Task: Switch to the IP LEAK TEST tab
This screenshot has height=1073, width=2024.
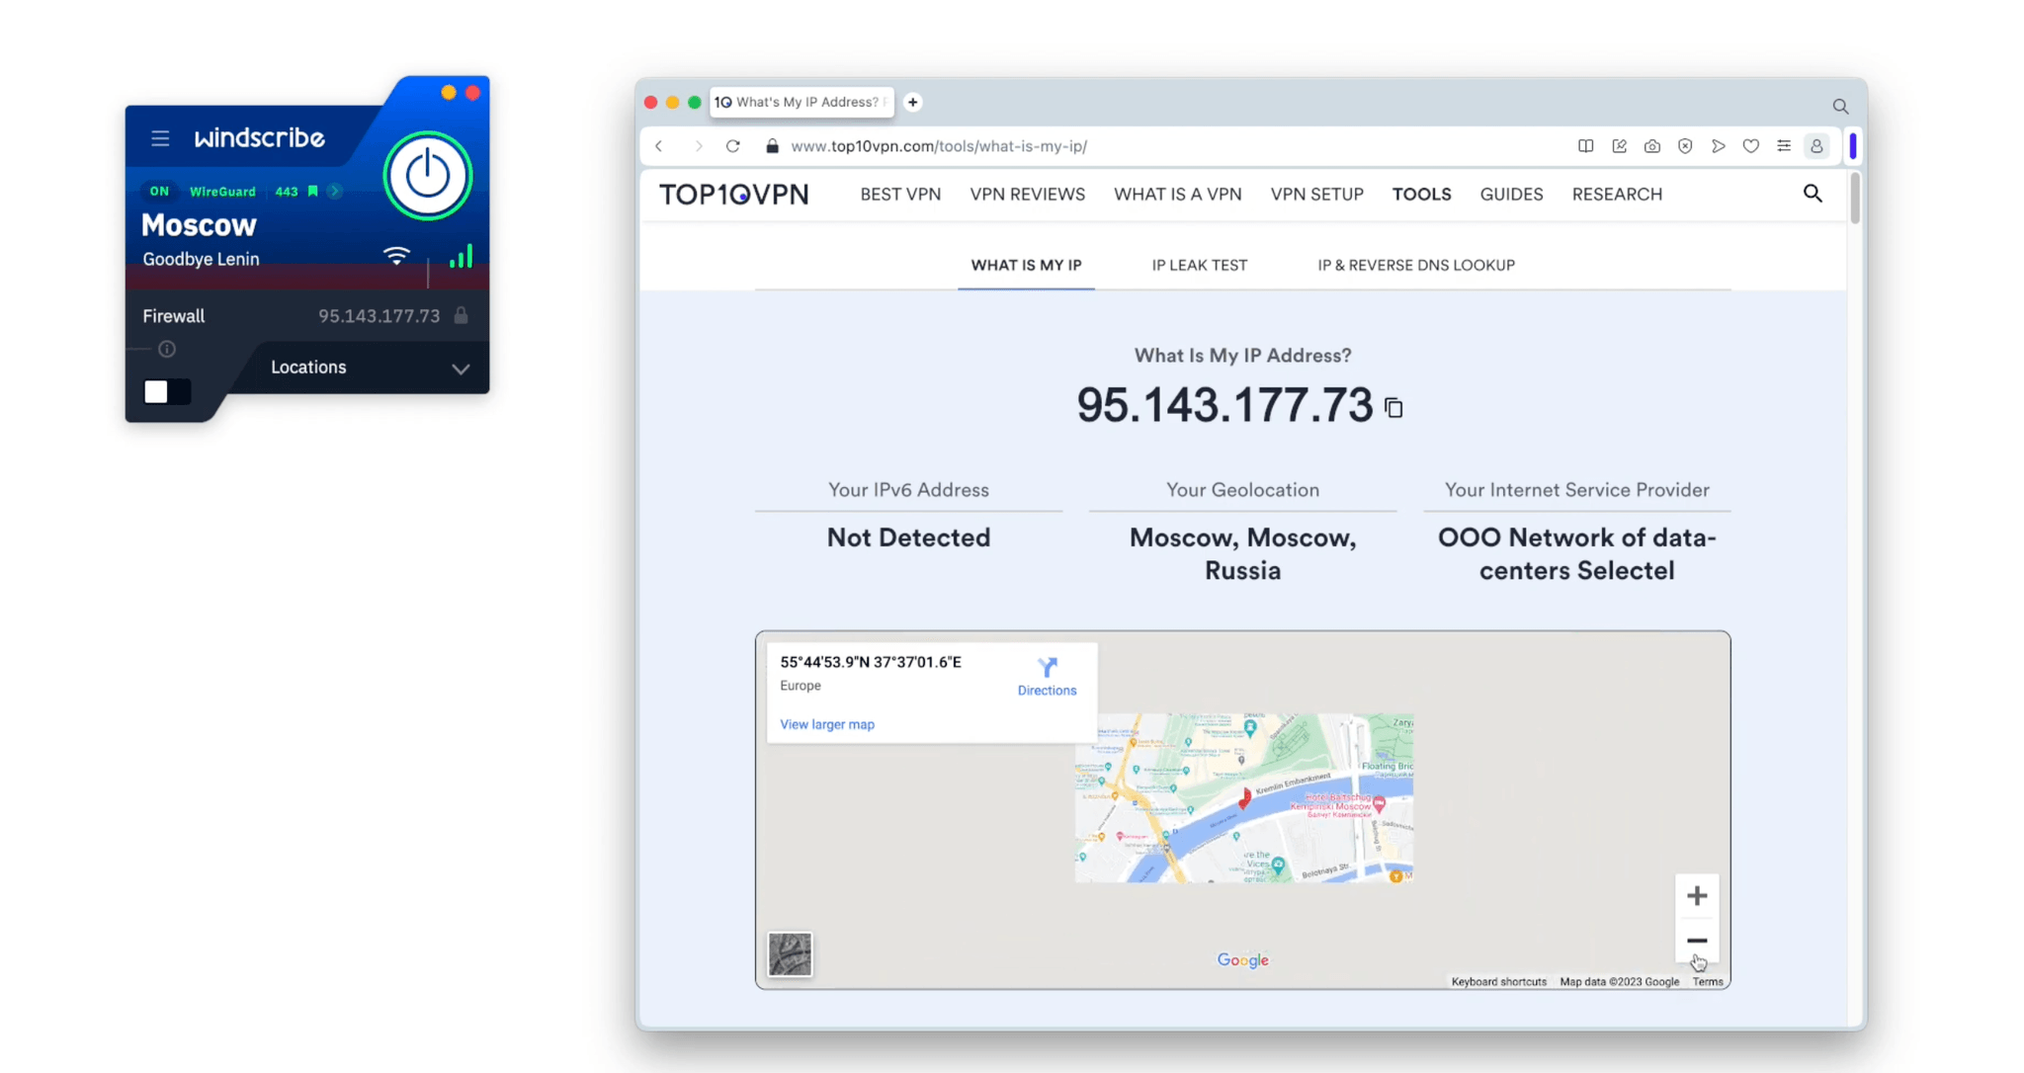Action: [1199, 265]
